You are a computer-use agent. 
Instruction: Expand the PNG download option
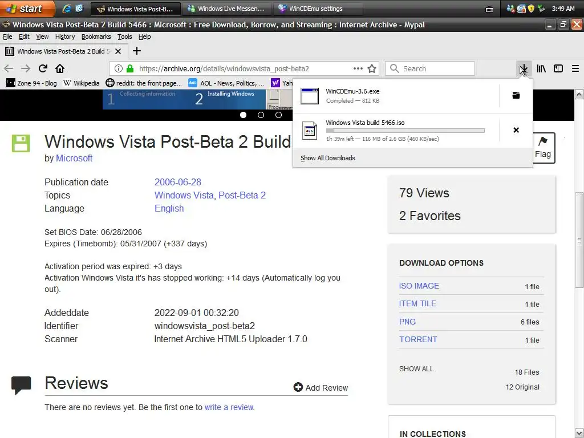point(407,322)
